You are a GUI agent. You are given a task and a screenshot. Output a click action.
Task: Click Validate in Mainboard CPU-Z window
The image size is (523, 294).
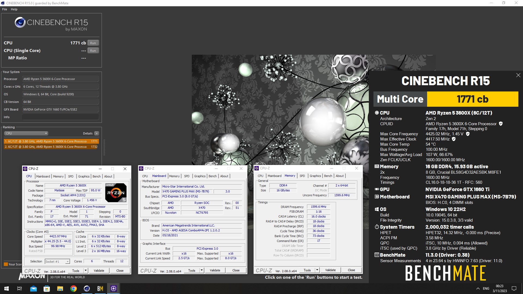tap(215, 270)
